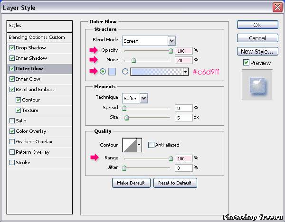
Task: Toggle the Preview checkbox
Action: point(246,63)
